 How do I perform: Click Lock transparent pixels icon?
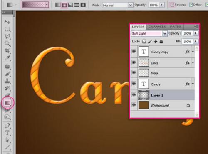tap(144, 41)
